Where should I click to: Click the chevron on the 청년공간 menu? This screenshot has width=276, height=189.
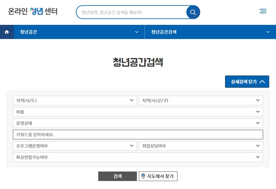pos(137,32)
